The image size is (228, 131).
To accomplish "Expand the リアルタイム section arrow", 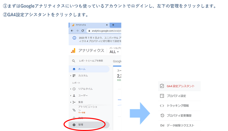I will tap(71, 89).
